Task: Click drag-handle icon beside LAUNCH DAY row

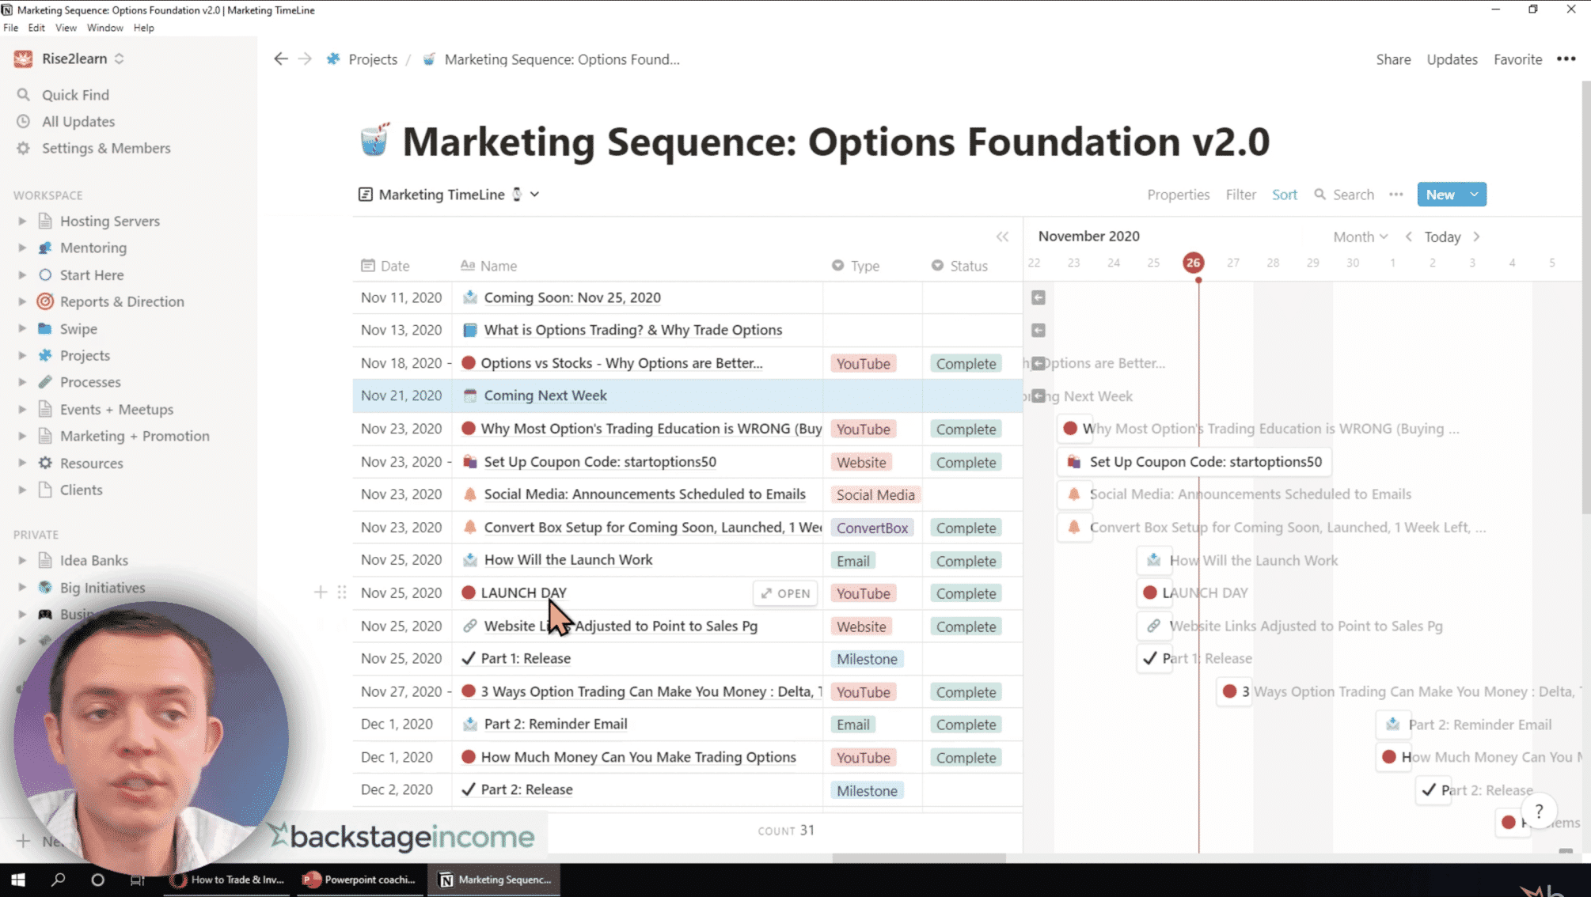Action: (x=342, y=592)
